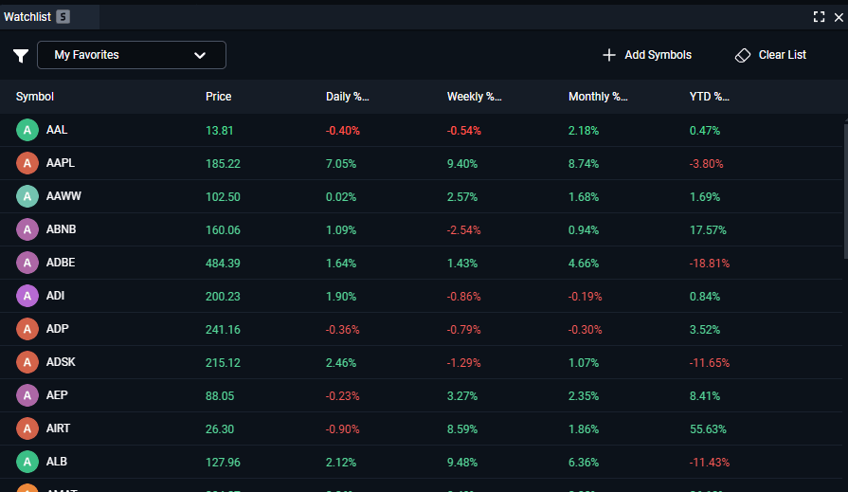Click the ADBE avatar icon
848x492 pixels.
27,263
